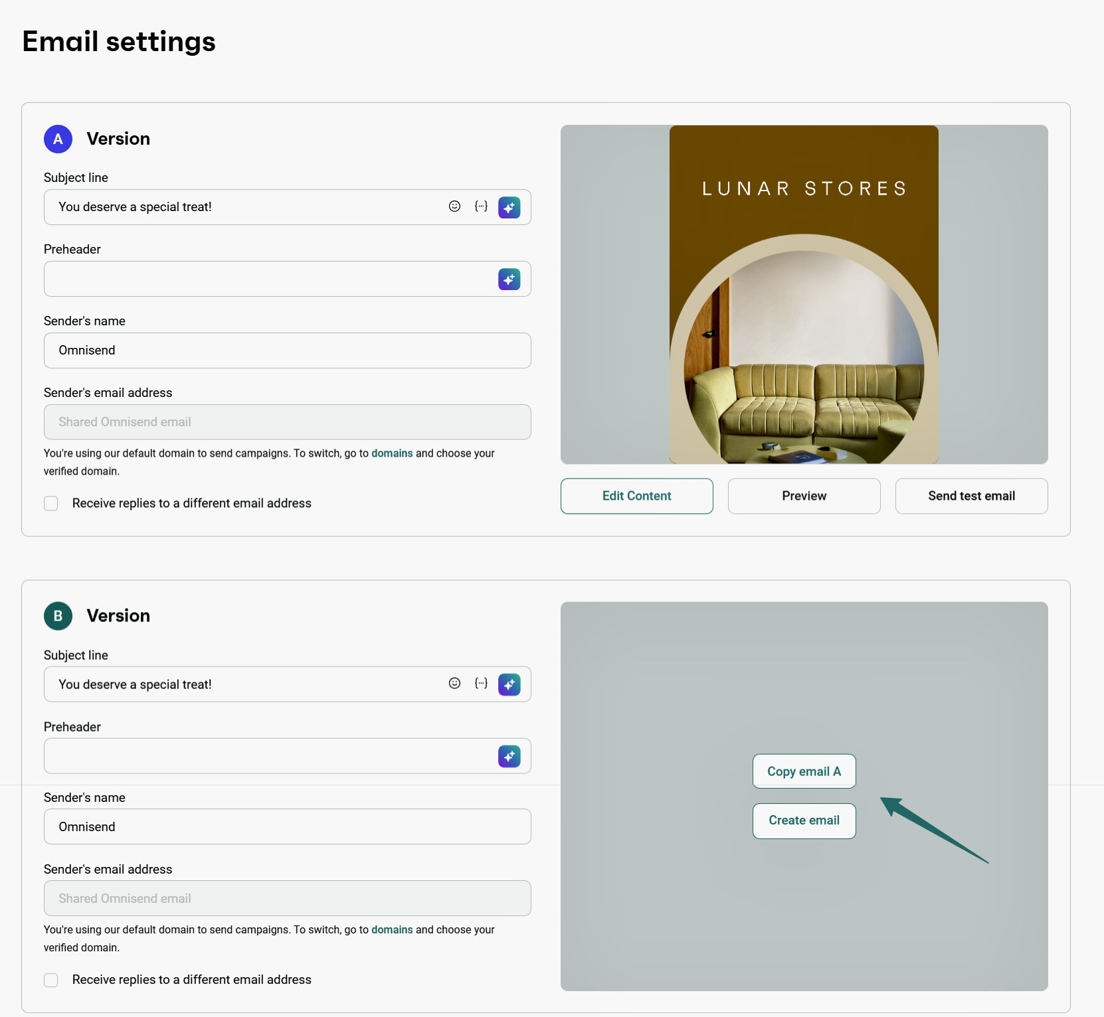Send test email for Version A

[x=971, y=496]
